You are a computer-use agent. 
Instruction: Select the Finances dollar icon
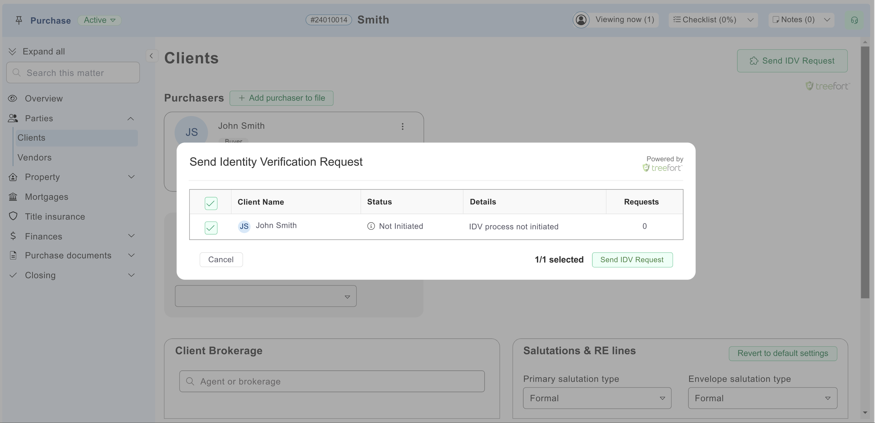click(x=13, y=236)
